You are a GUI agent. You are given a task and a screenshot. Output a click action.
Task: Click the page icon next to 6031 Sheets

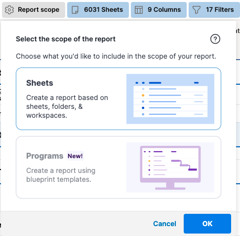(x=75, y=10)
